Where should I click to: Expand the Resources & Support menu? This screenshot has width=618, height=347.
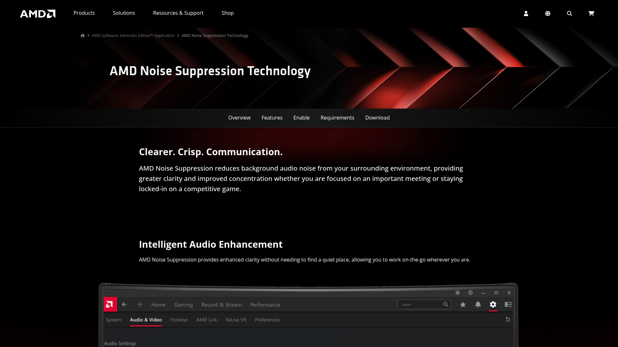[x=178, y=13]
